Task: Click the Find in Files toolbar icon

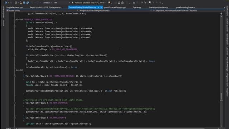Action: 109,3
